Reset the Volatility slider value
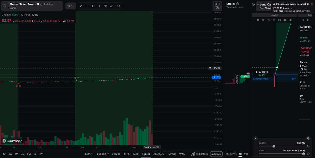The image size is (315, 158). (309, 146)
